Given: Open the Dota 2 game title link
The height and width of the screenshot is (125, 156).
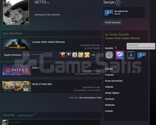Looking at the screenshot, I should coord(35,68).
